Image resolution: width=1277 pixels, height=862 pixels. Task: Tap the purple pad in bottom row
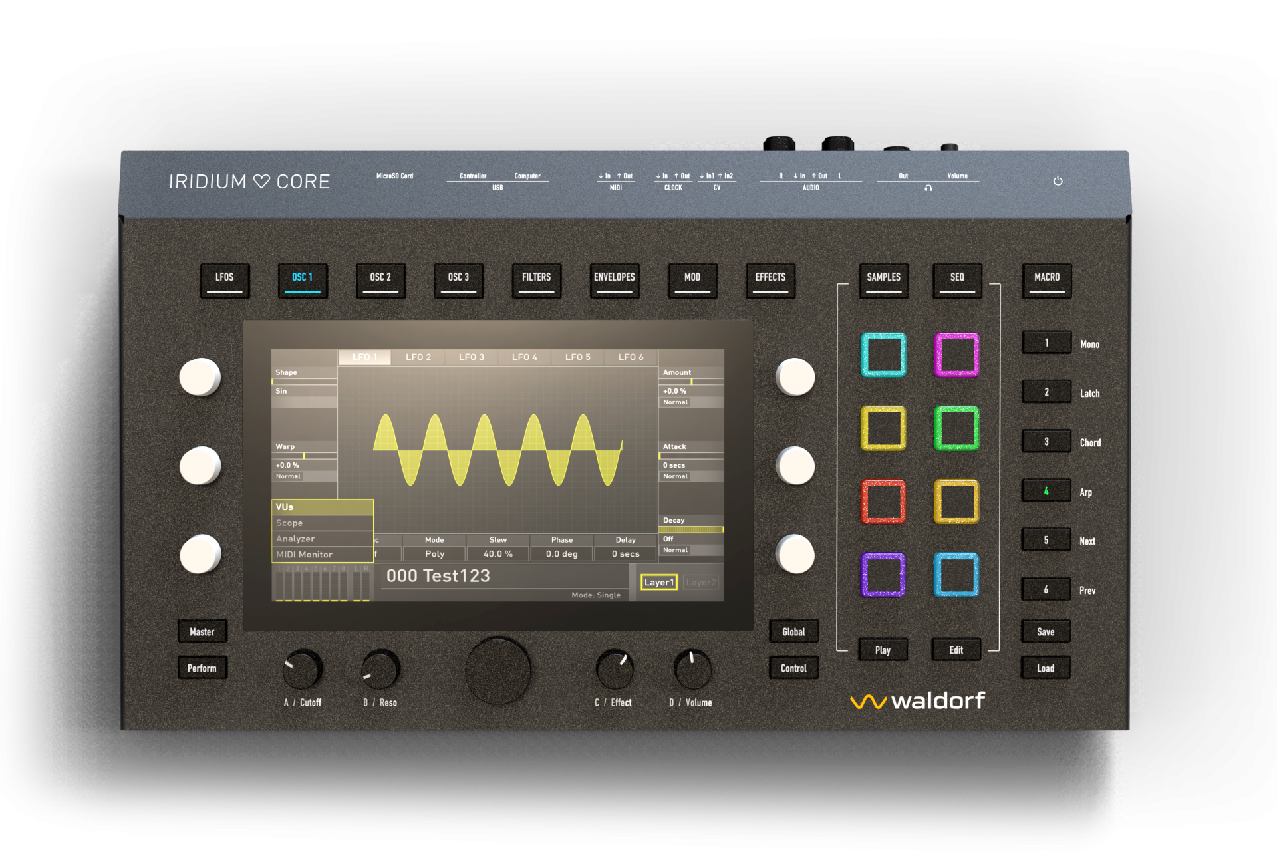pyautogui.click(x=883, y=575)
